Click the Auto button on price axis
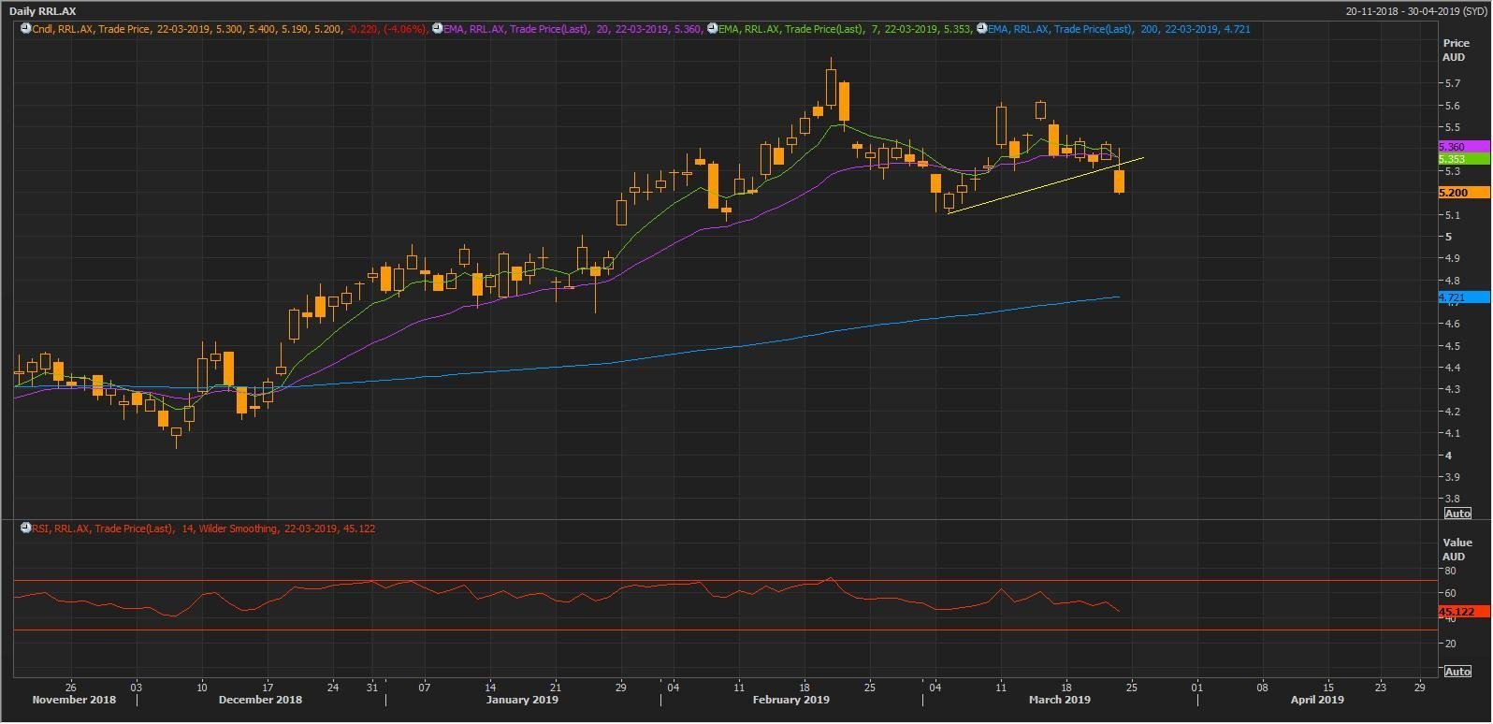1493x724 pixels. (1457, 514)
